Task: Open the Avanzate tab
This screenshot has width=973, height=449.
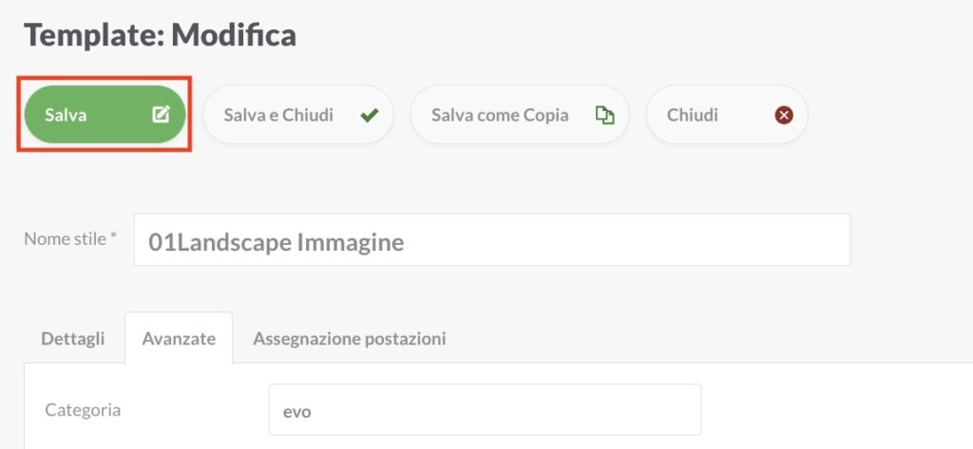Action: pyautogui.click(x=179, y=339)
